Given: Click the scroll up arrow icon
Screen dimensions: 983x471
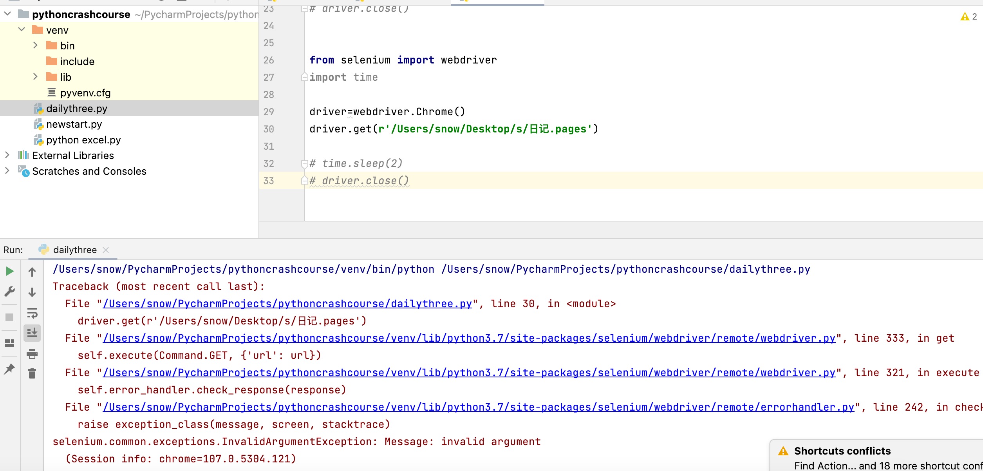Looking at the screenshot, I should tap(32, 272).
